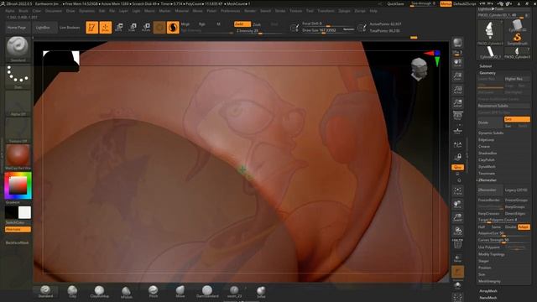Activate Draw mode button
Image resolution: width=537 pixels, height=302 pixels.
106,28
